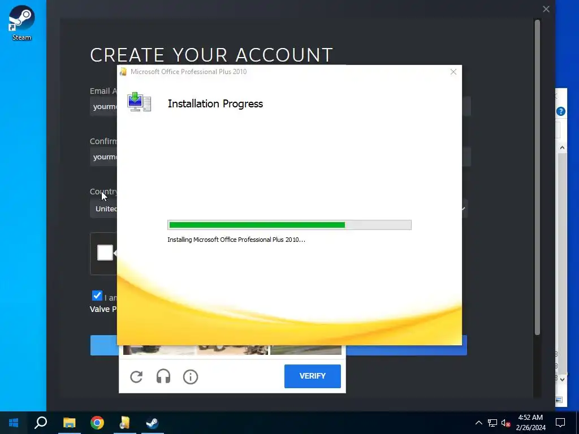The height and width of the screenshot is (434, 579).
Task: Switch to audio captcha headphones icon
Action: click(163, 376)
